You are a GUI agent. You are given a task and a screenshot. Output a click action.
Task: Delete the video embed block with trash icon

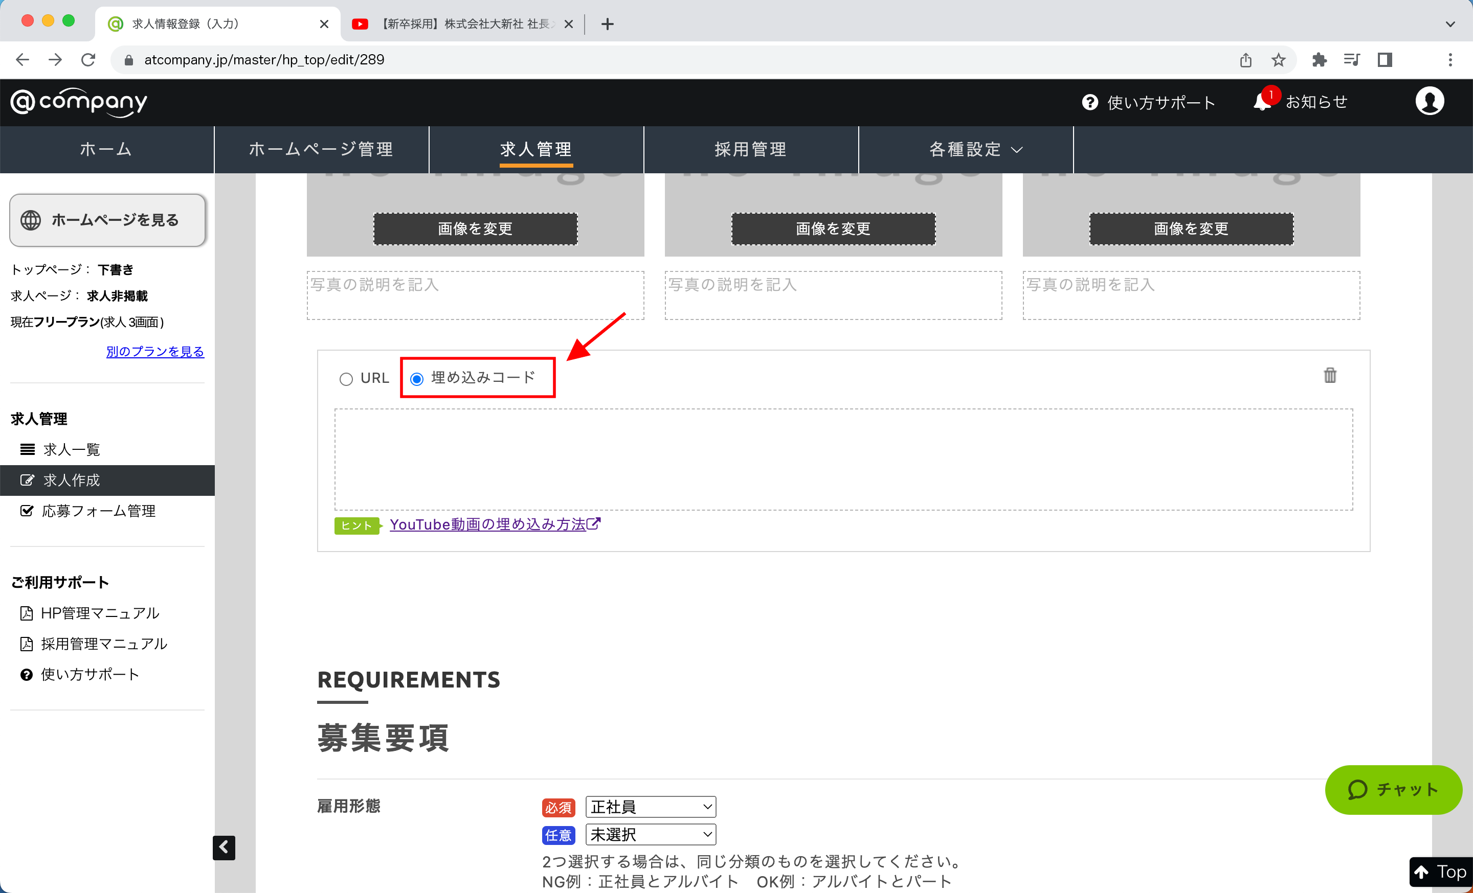point(1329,375)
